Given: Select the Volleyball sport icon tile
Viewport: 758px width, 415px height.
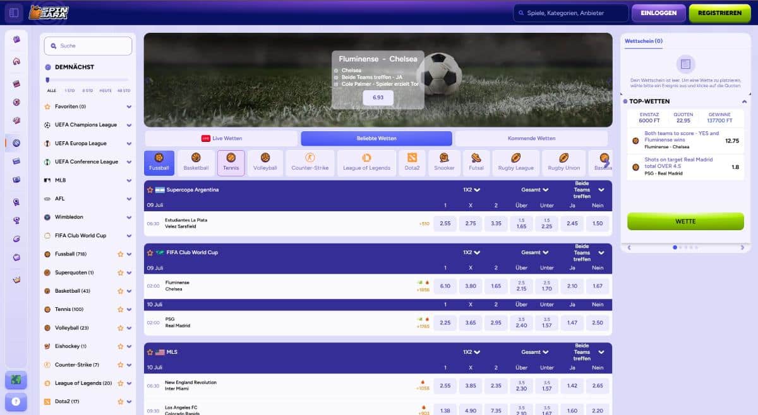Looking at the screenshot, I should point(265,163).
